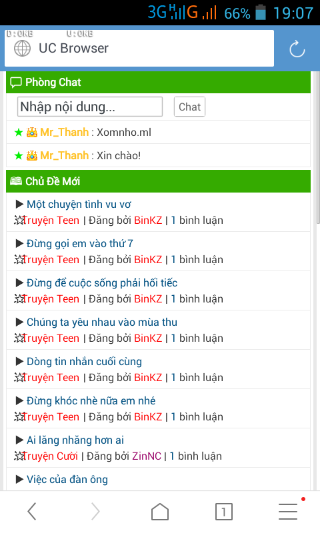320x533 pixels.
Task: Tap the Phòng Chat speech bubble icon
Action: [15, 82]
